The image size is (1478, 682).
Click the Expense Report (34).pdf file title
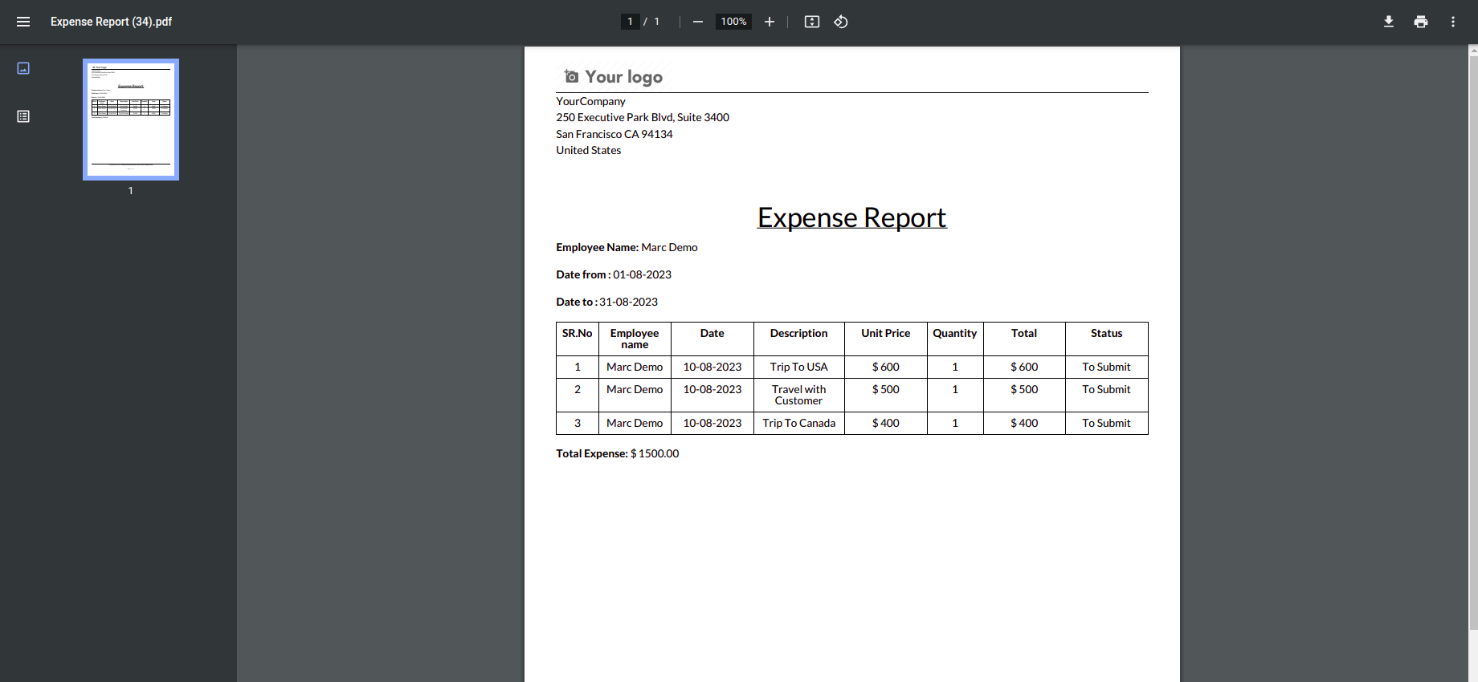pos(111,22)
